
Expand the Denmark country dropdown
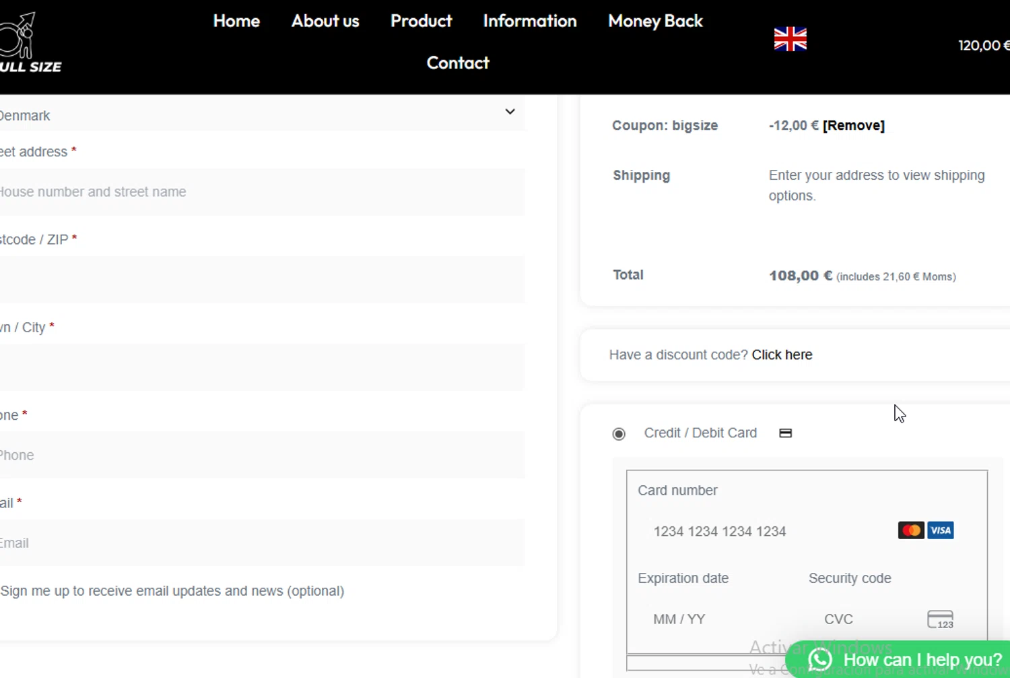pyautogui.click(x=262, y=113)
